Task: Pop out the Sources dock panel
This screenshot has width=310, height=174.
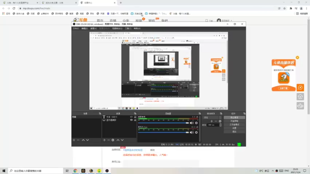Action: [135, 114]
